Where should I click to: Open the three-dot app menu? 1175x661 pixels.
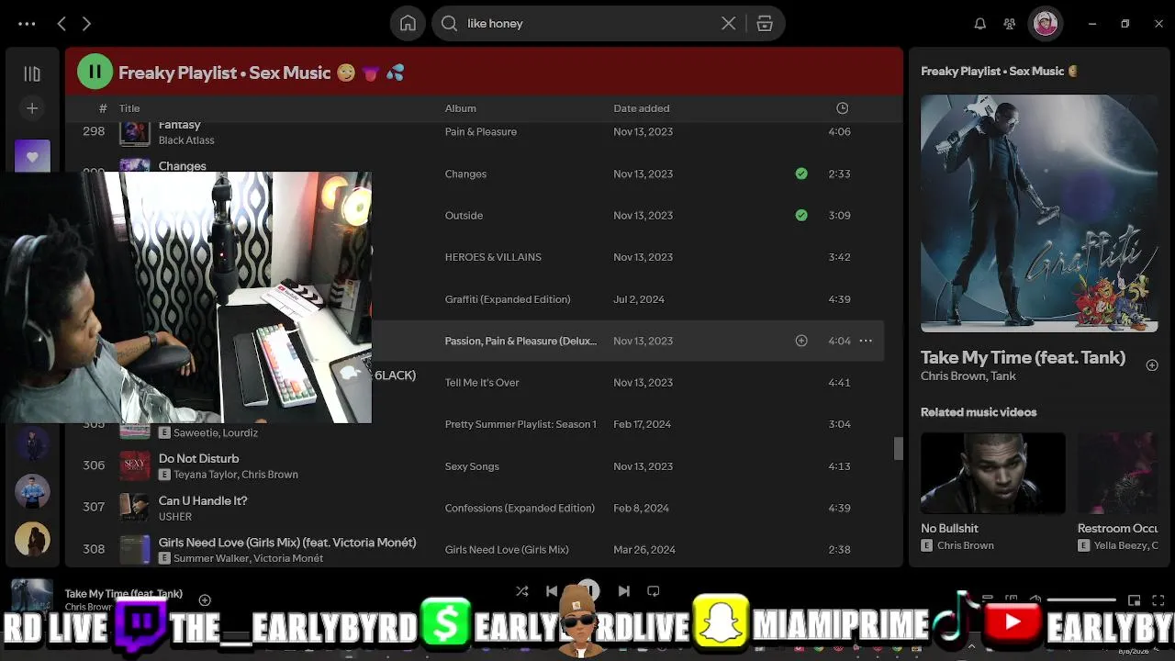click(27, 24)
